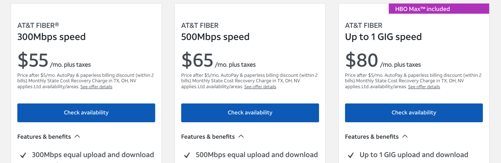Click the $65 monthly price

pos(197,60)
